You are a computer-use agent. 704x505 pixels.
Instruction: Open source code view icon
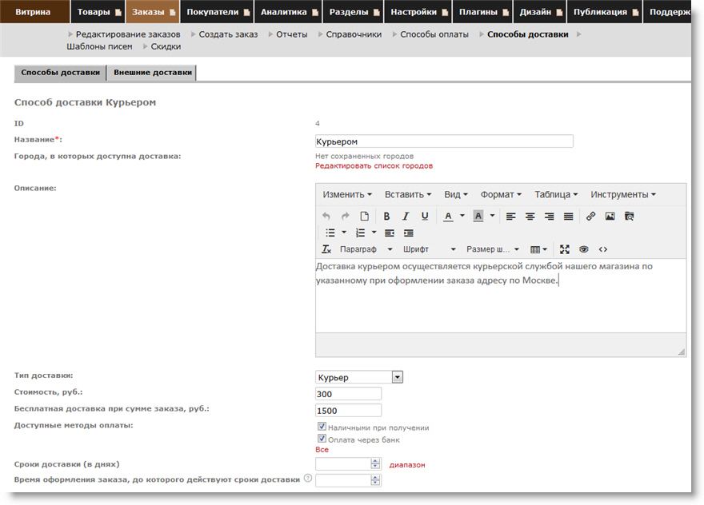tap(603, 249)
